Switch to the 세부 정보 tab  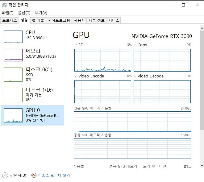(x=97, y=20)
